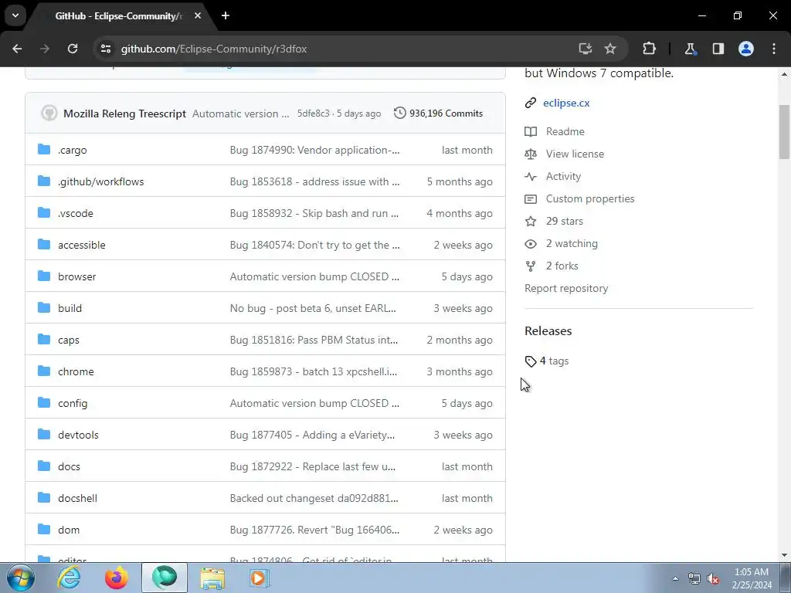Click the page vertical scrollbar thumb
The width and height of the screenshot is (791, 593).
click(784, 132)
